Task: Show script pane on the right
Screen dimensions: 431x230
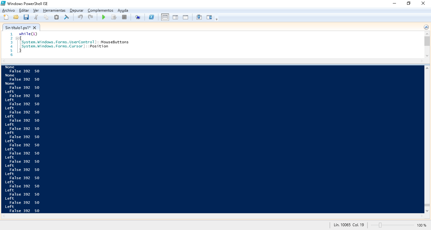Action: 175,17
